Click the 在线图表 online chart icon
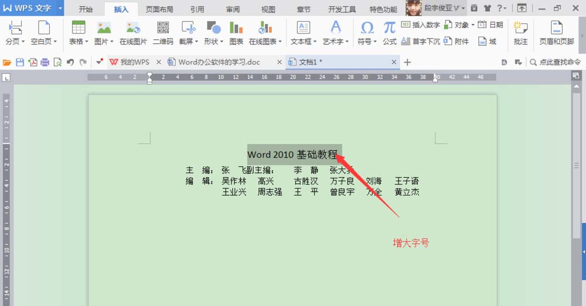This screenshot has width=586, height=306. tap(265, 28)
